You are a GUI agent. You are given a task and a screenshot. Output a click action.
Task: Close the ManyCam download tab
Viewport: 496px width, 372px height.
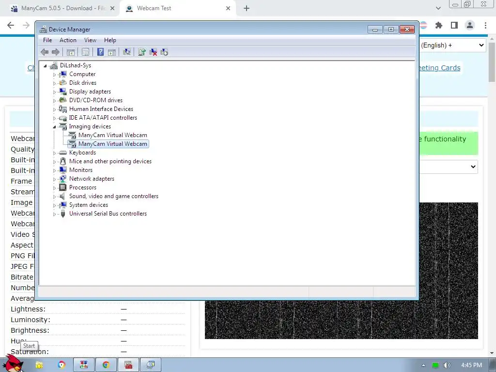[112, 9]
